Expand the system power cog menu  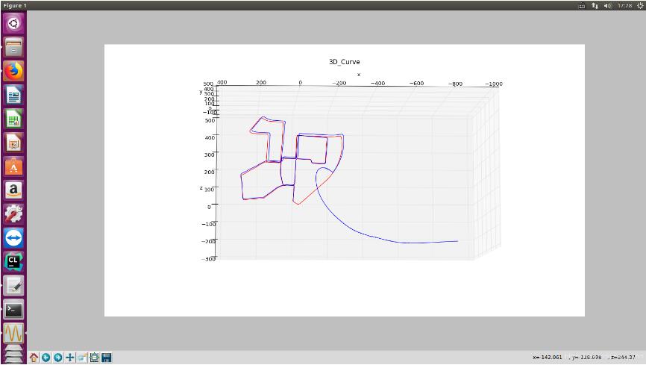tap(639, 5)
